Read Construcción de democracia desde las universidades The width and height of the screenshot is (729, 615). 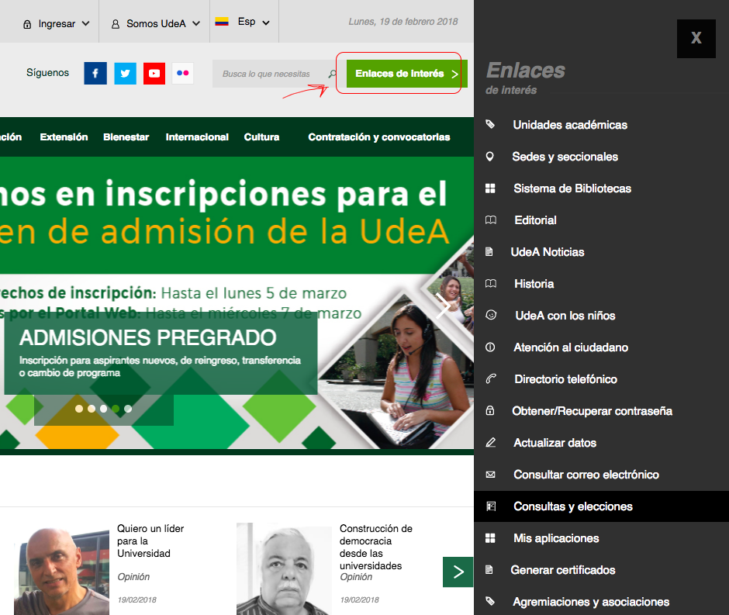(x=375, y=547)
